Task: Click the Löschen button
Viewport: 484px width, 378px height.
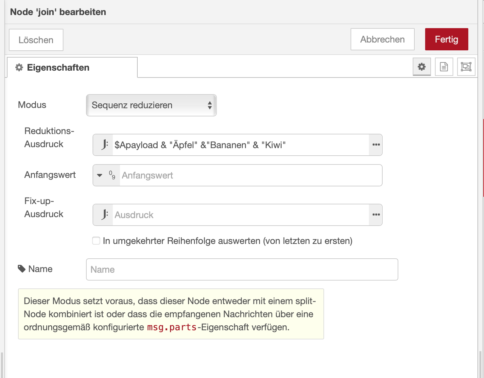Action: pos(36,40)
